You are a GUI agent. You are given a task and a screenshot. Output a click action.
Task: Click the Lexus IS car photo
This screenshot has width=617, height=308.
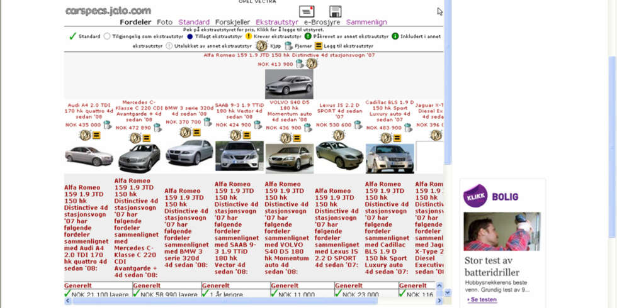[x=339, y=155]
